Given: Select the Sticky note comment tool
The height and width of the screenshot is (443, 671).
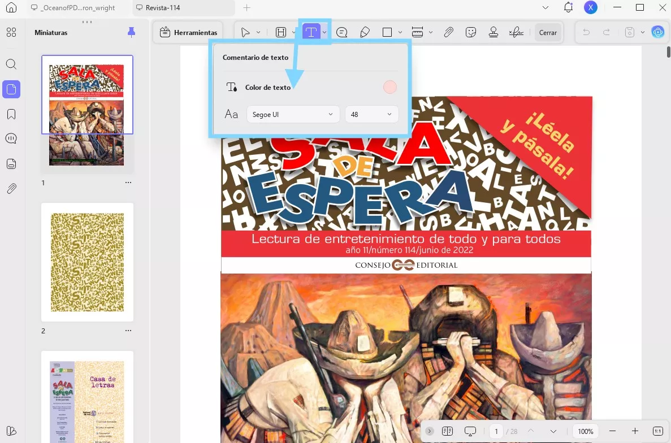Looking at the screenshot, I should coord(341,33).
